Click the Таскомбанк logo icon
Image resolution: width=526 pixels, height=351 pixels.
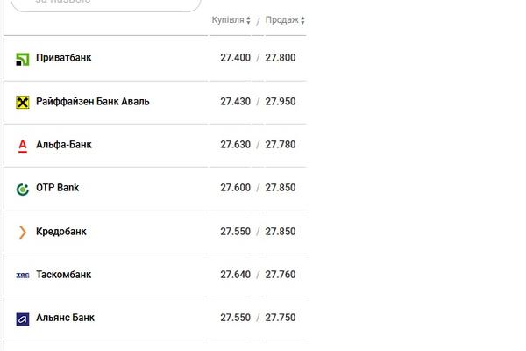click(23, 275)
